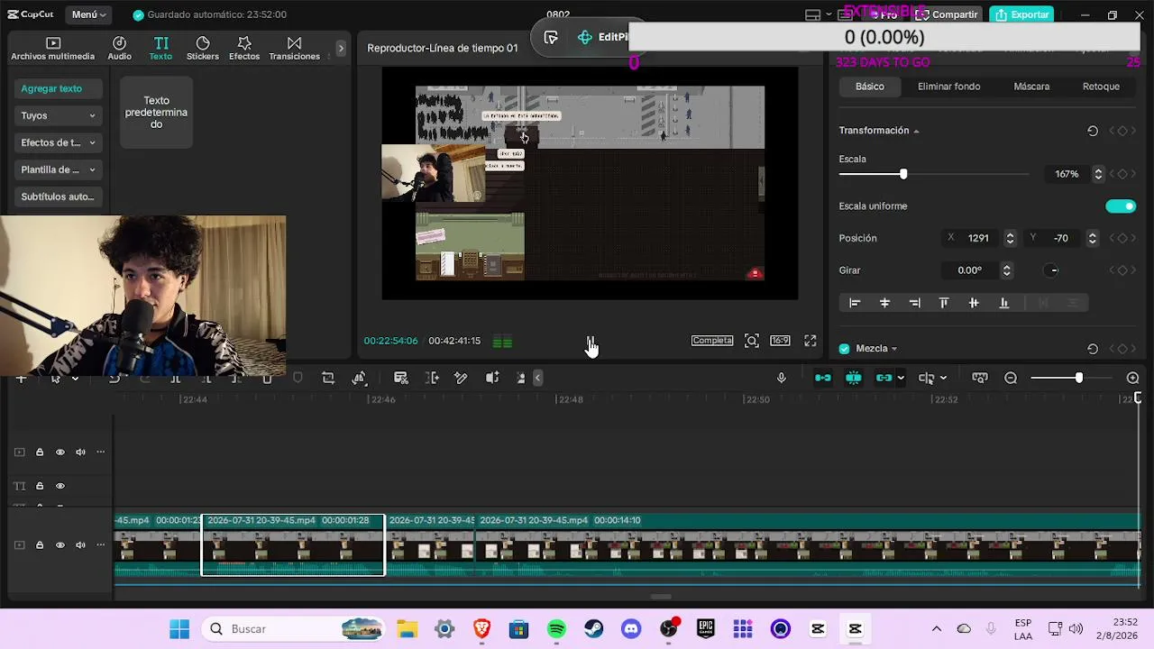Viewport: 1154px width, 649px height.
Task: Align the clip to vertical center
Action: pyautogui.click(x=974, y=303)
